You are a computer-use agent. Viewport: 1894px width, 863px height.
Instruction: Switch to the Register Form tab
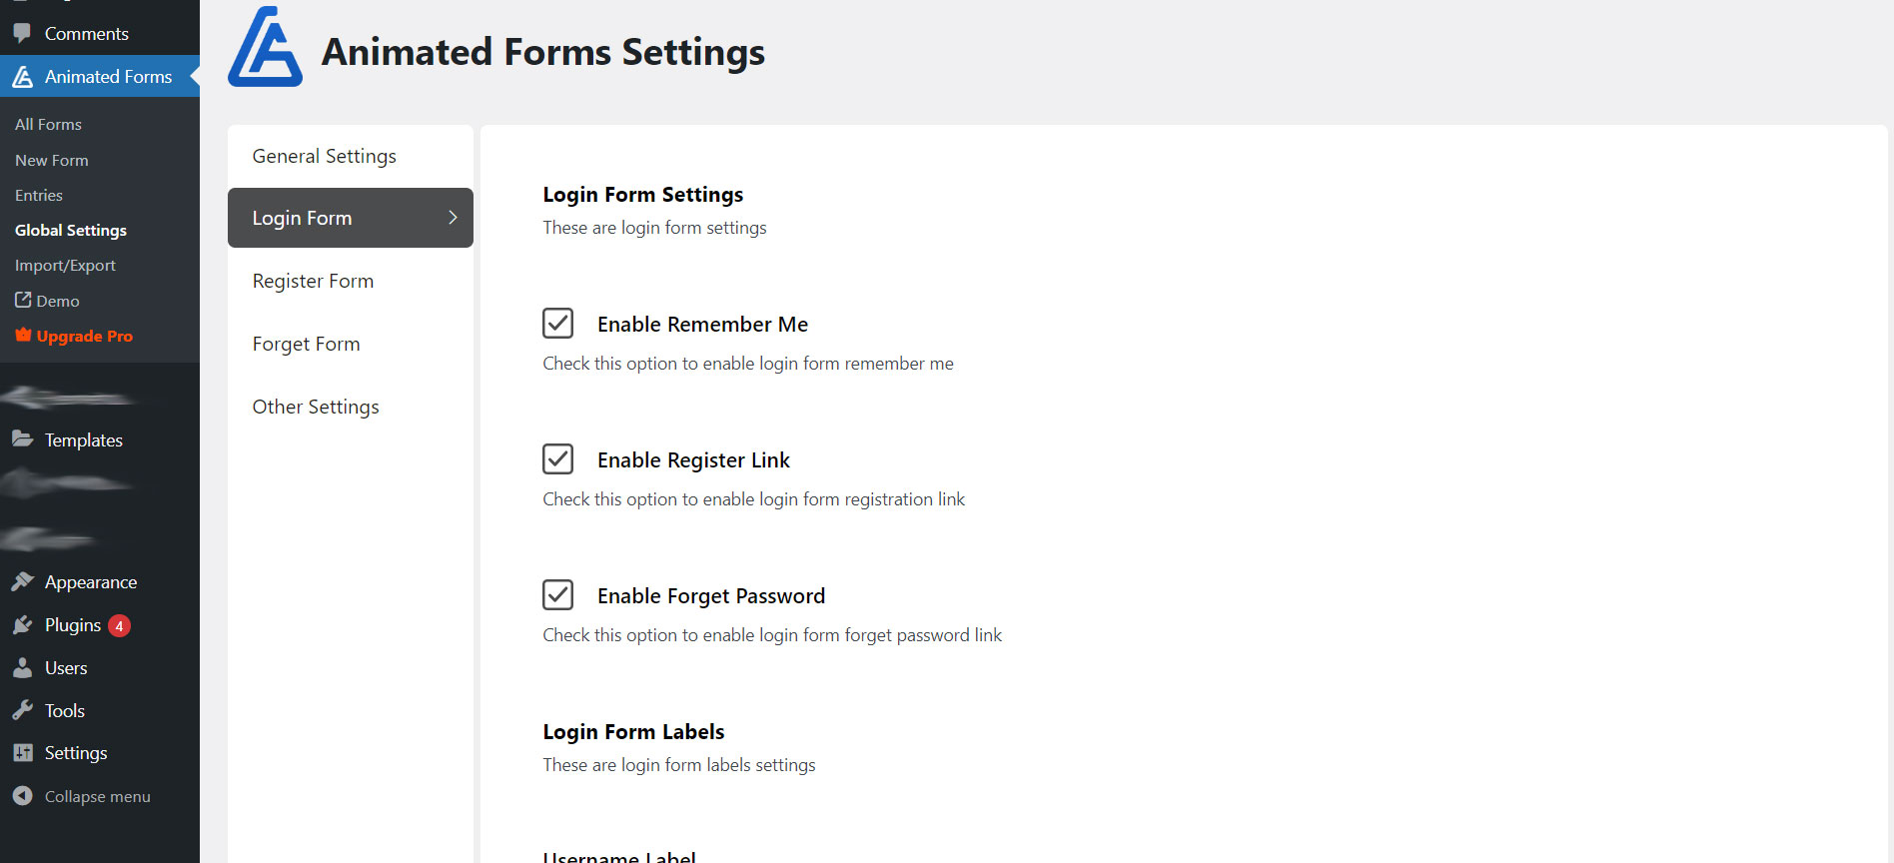pyautogui.click(x=313, y=281)
